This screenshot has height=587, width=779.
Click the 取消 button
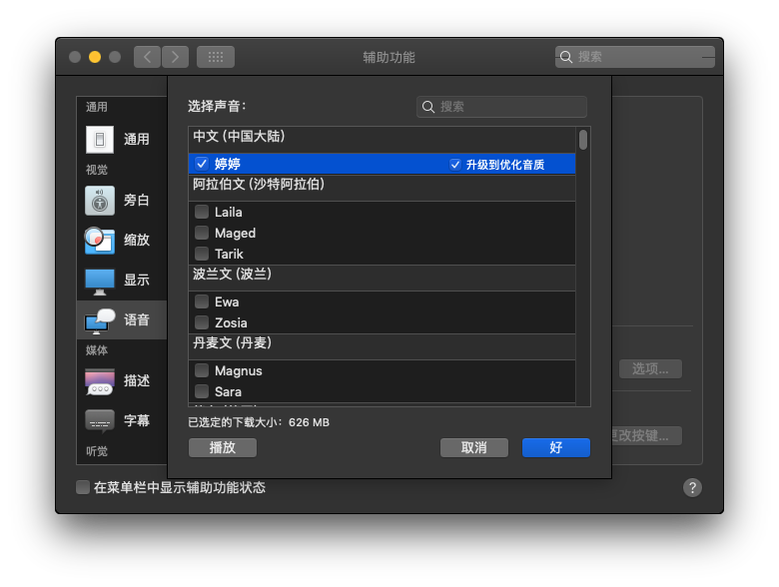point(474,448)
